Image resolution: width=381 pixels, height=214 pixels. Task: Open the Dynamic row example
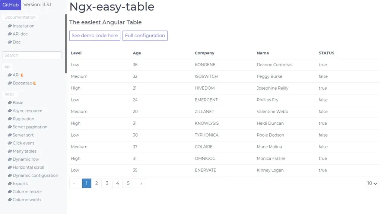26,159
